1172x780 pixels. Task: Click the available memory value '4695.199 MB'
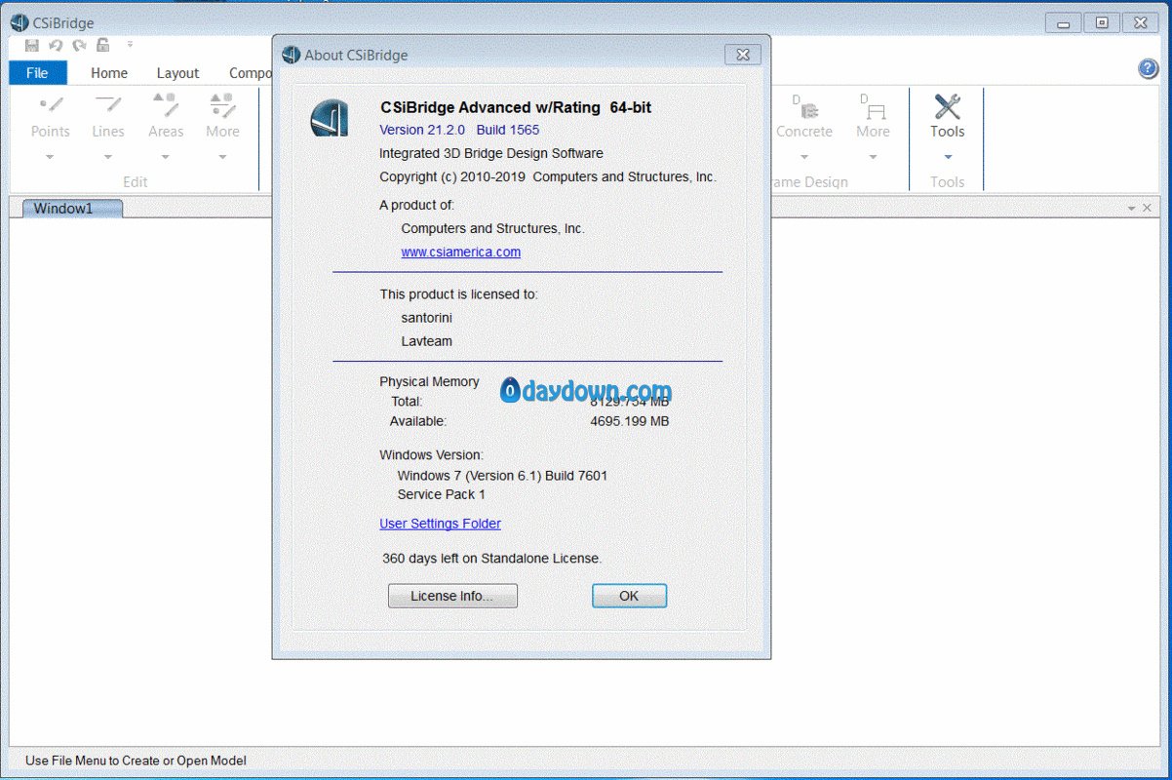(630, 421)
